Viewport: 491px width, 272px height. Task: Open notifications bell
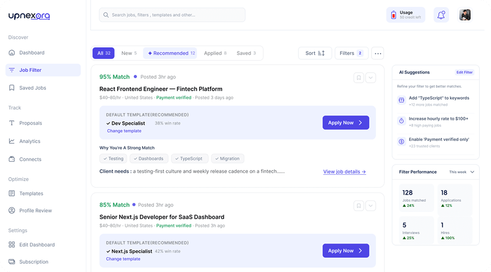tap(441, 15)
